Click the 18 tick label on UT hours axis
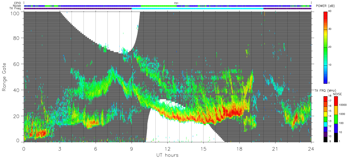350x161 pixels. 239,149
